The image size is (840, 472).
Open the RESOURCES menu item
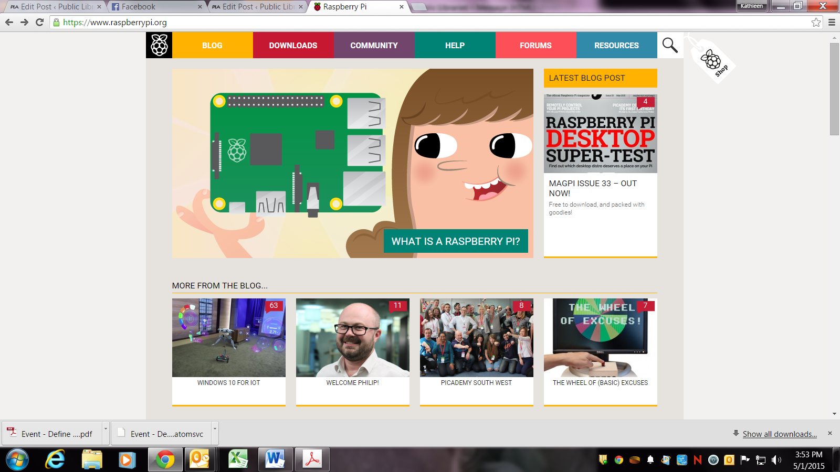coord(617,45)
